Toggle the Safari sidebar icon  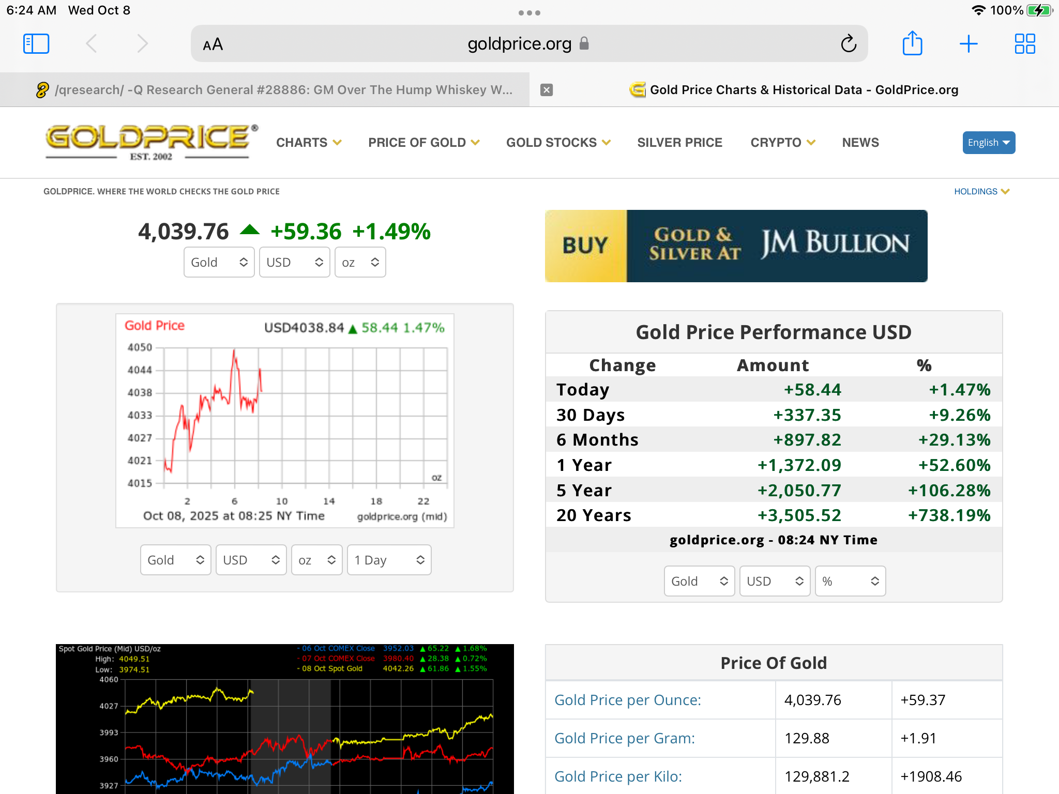(36, 44)
